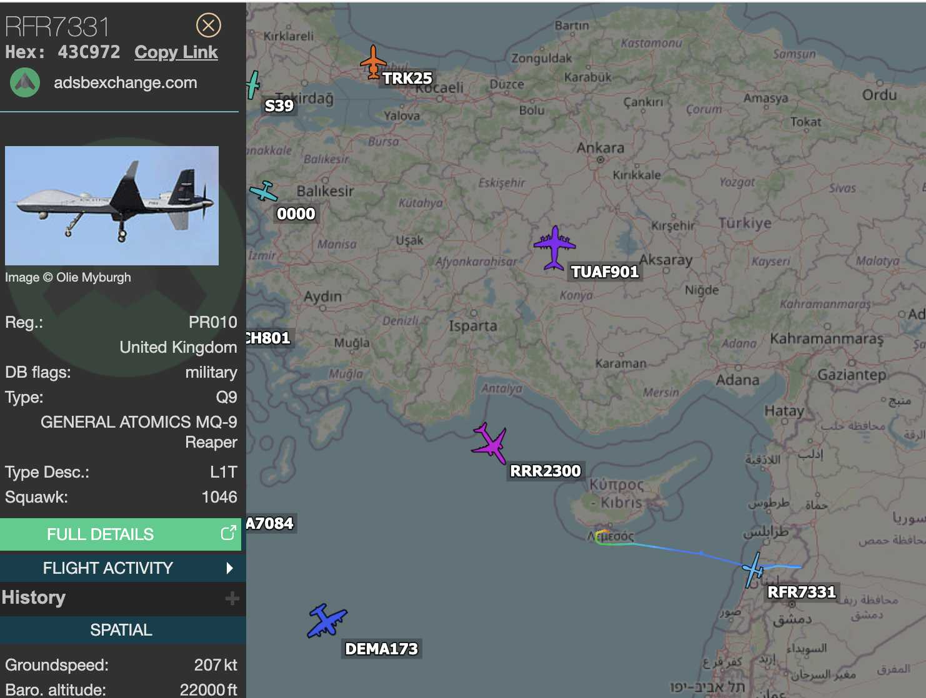The height and width of the screenshot is (698, 926).
Task: Click the RFR7331 drone icon on map
Action: (x=754, y=569)
